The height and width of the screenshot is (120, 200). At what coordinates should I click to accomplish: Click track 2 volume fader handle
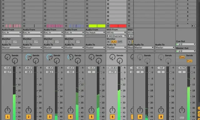[x=38, y=91]
